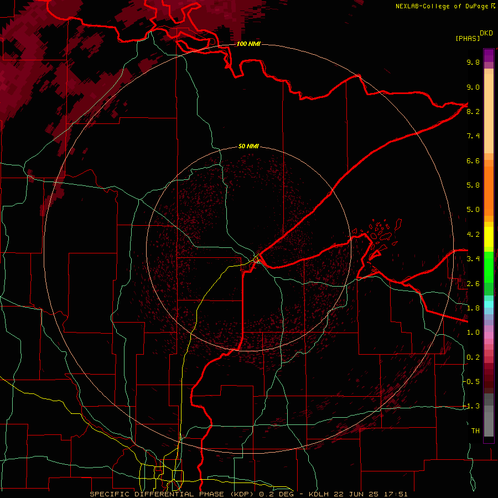This screenshot has height=498, width=498.
Task: Select the 8.2 legend value
Action: 473,111
